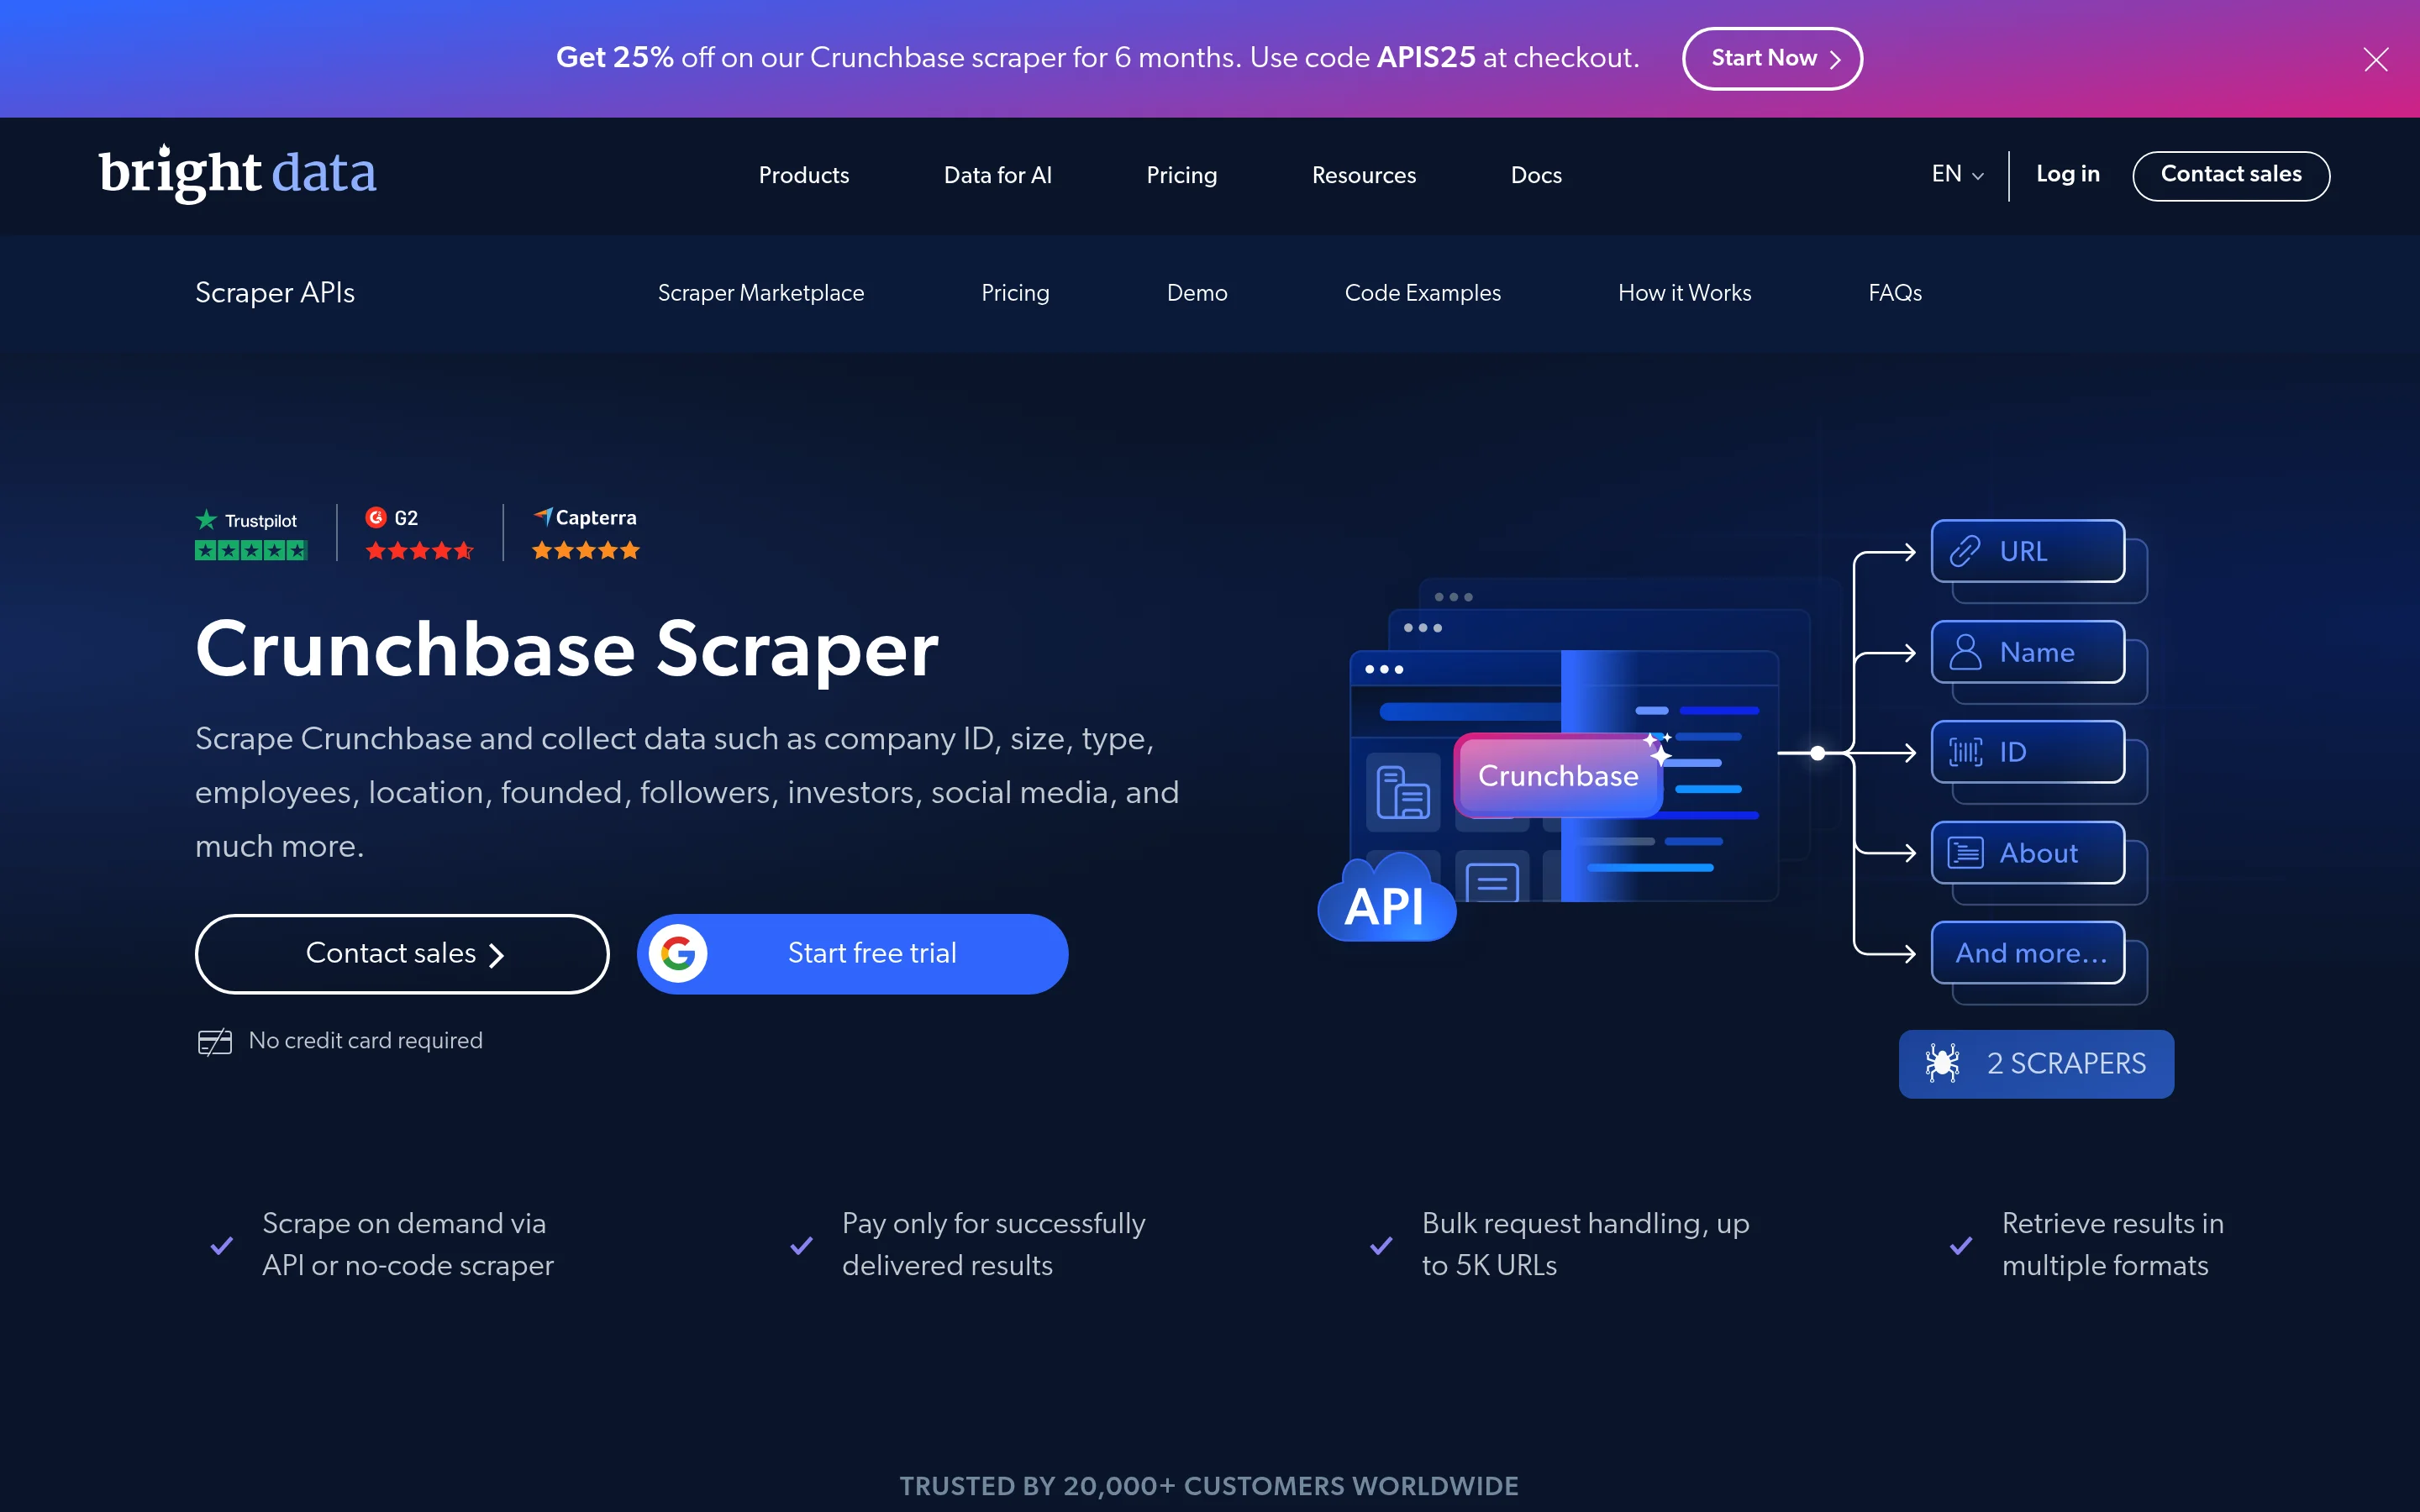Click the Scraper APIs heading link
The image size is (2420, 1512).
tap(275, 293)
